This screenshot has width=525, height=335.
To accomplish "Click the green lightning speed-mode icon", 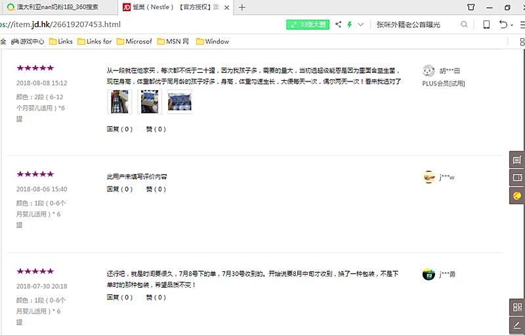I will (350, 24).
